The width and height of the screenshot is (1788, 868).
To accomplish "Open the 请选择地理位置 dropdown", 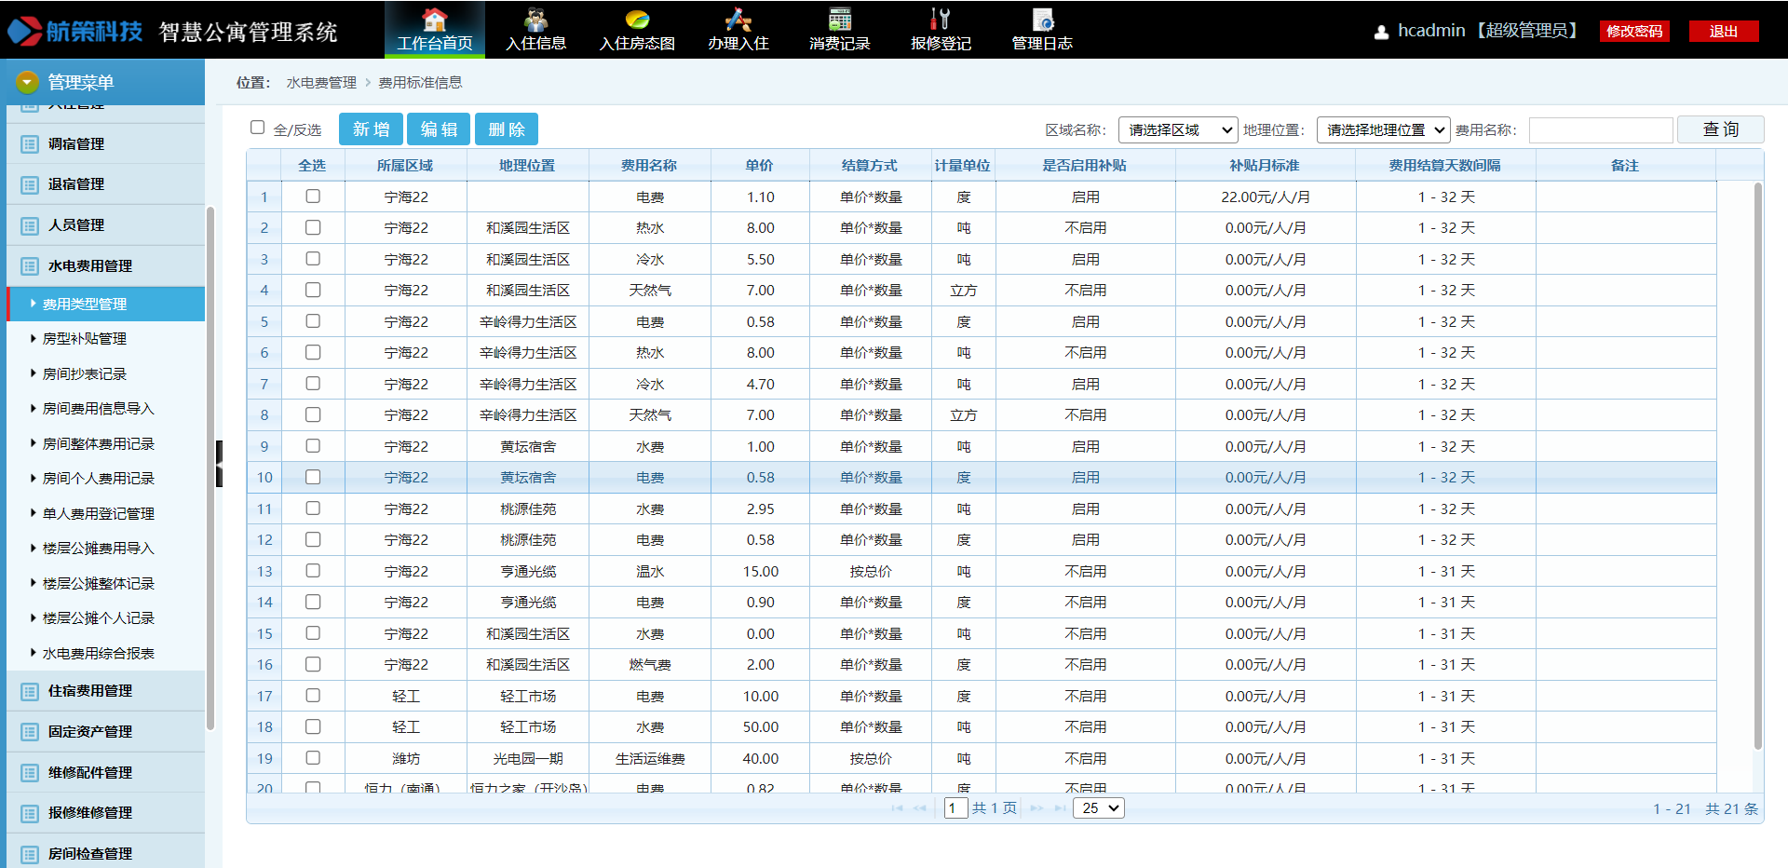I will click(x=1384, y=130).
